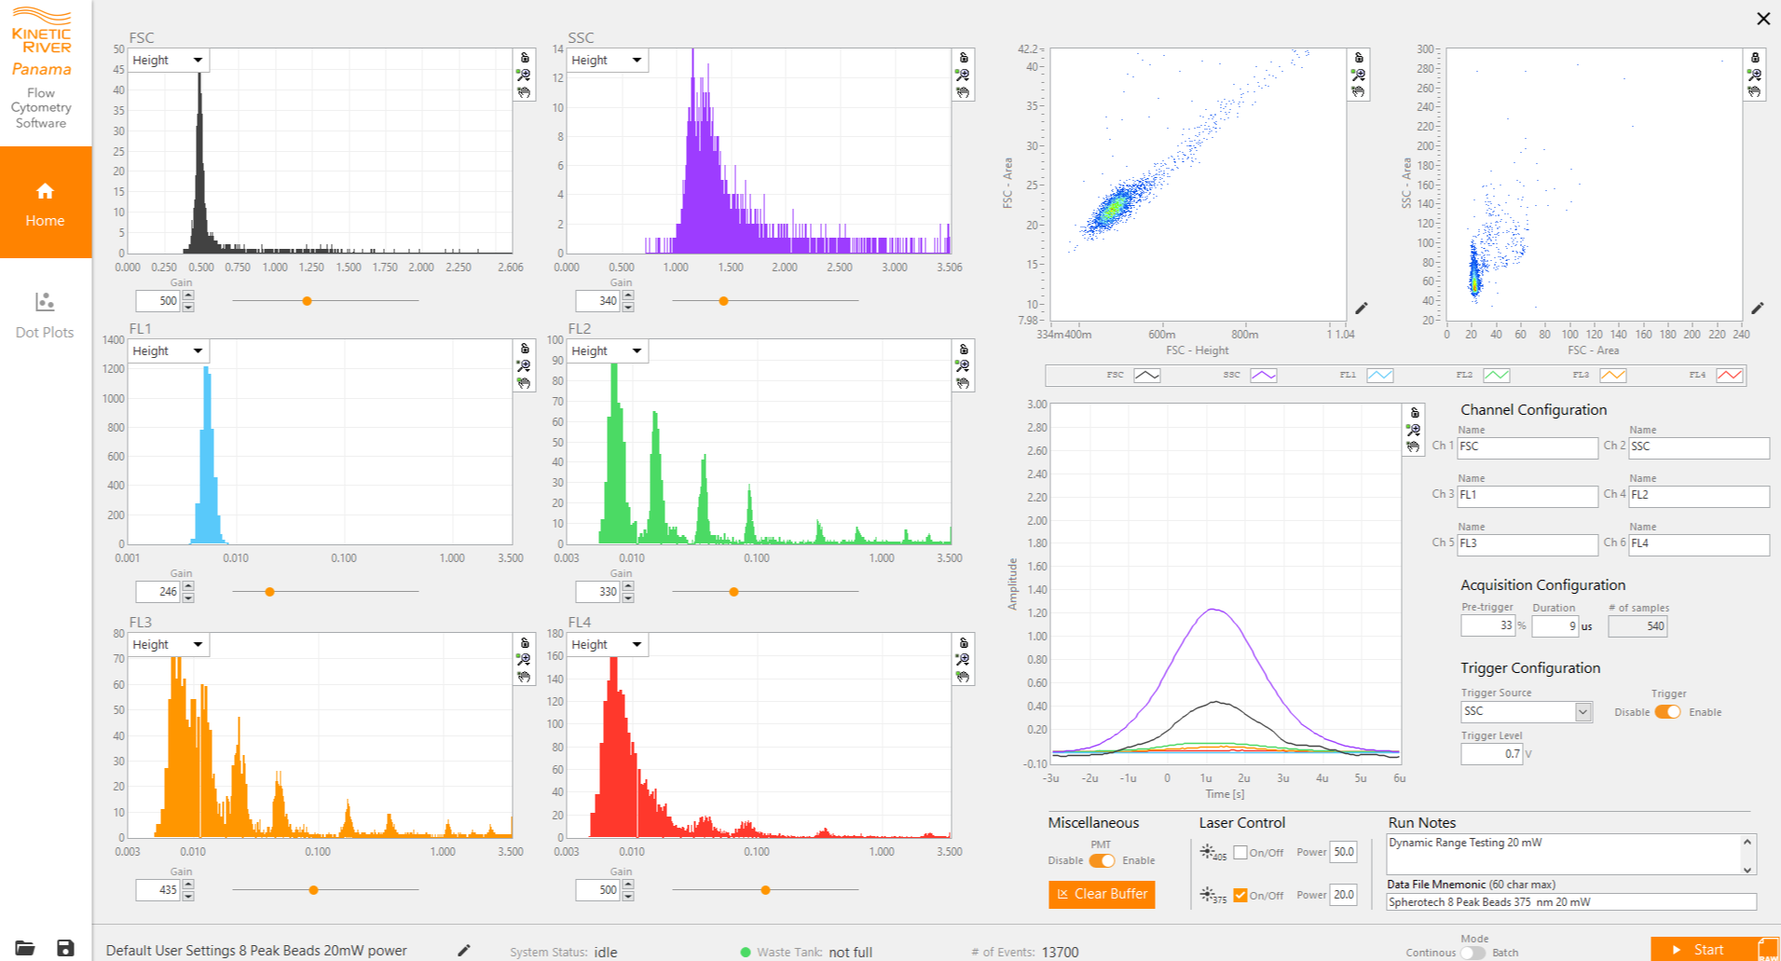
Task: Open the folder icon to load settings
Action: pyautogui.click(x=25, y=948)
